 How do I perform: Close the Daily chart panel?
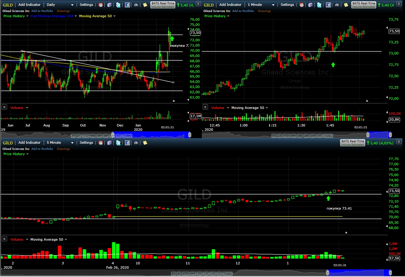coord(198,4)
